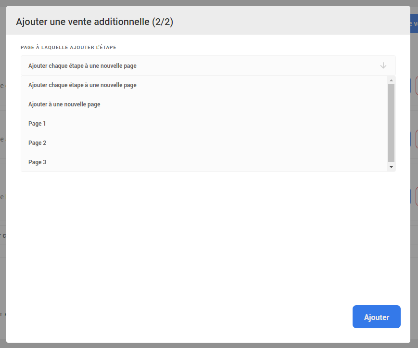Click the 'Page à laquelle ajouter l'étape' label
This screenshot has height=348, width=418.
coord(68,48)
